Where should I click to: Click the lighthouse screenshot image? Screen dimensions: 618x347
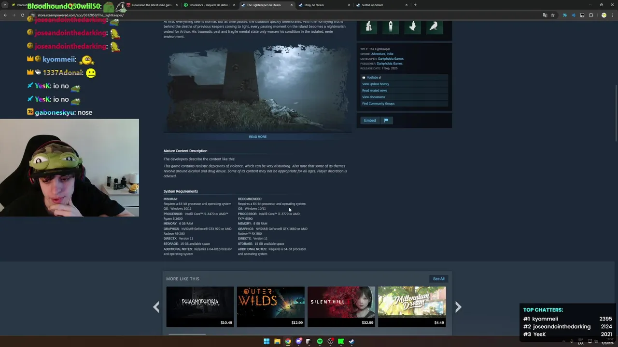tap(258, 88)
